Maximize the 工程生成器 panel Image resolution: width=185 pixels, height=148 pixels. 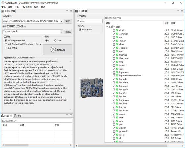[x=71, y=11]
